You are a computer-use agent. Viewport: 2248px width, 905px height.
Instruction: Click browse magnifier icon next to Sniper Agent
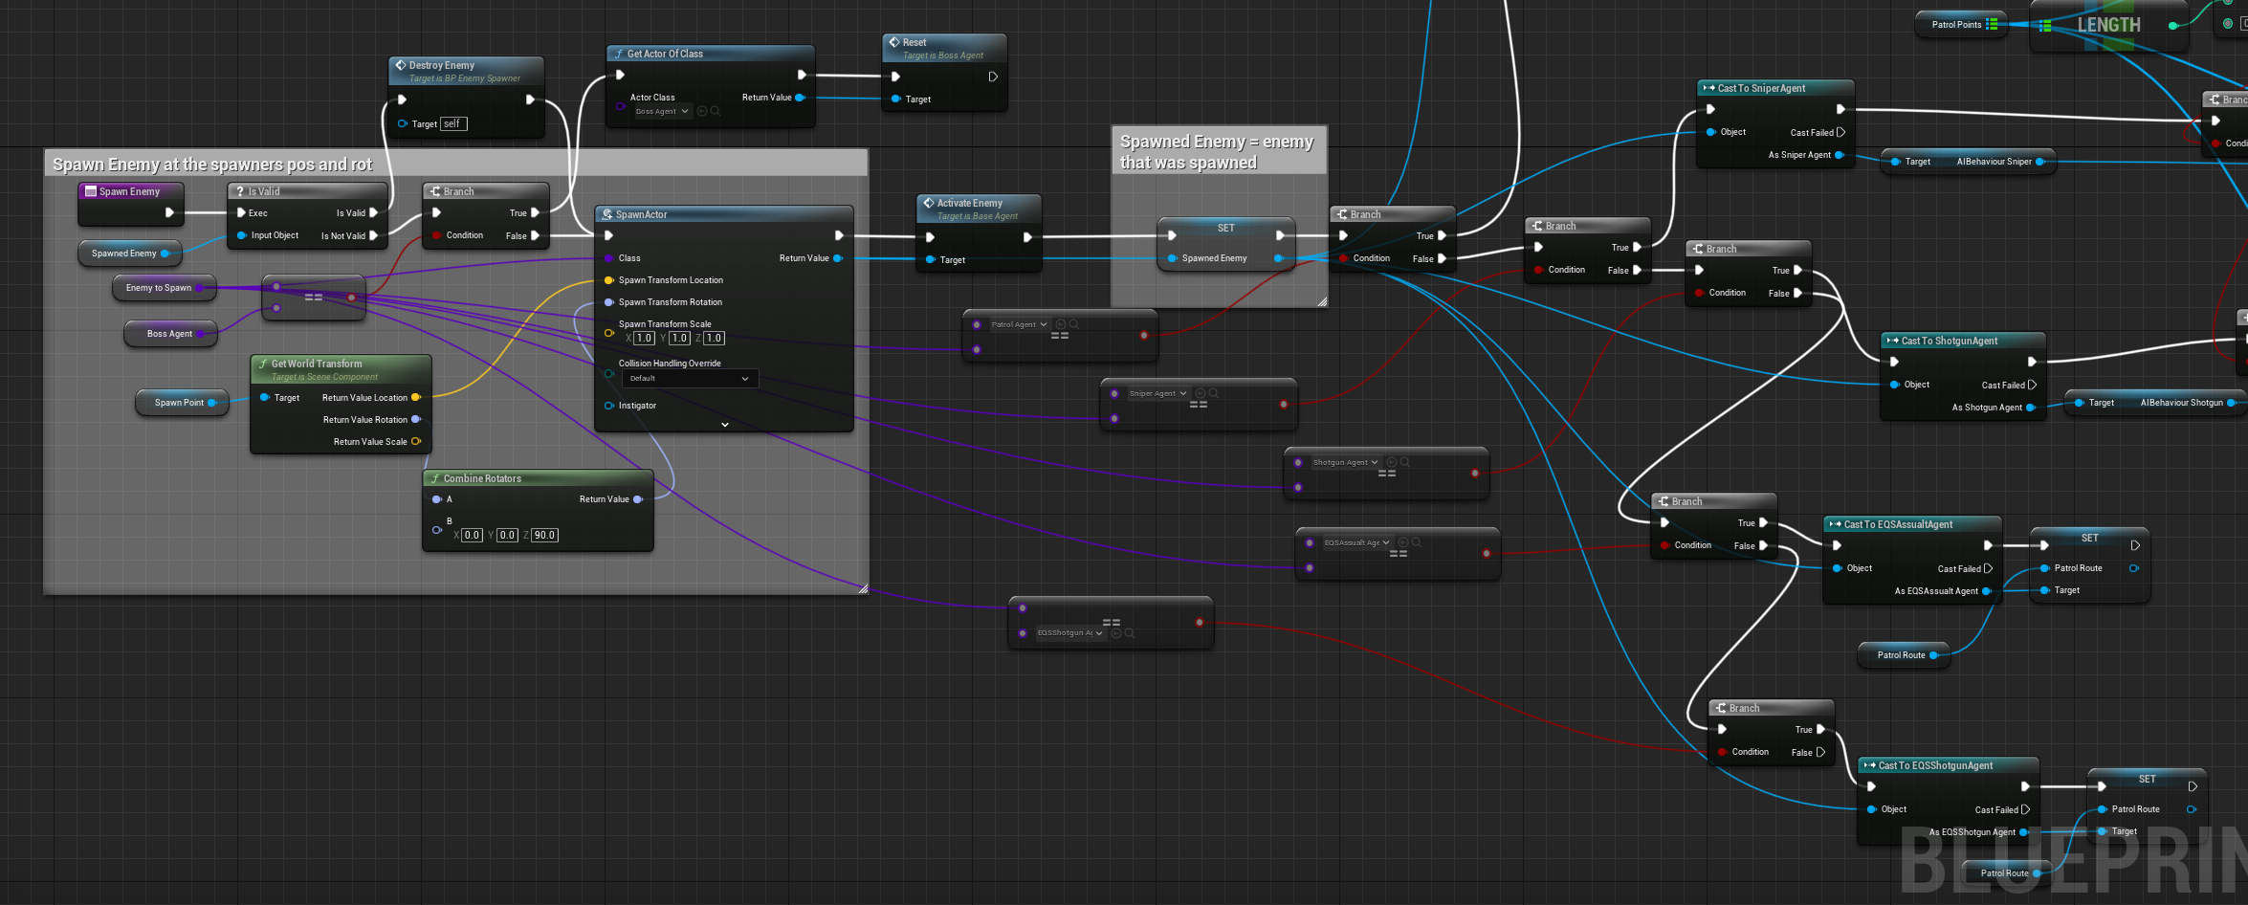tap(1214, 393)
